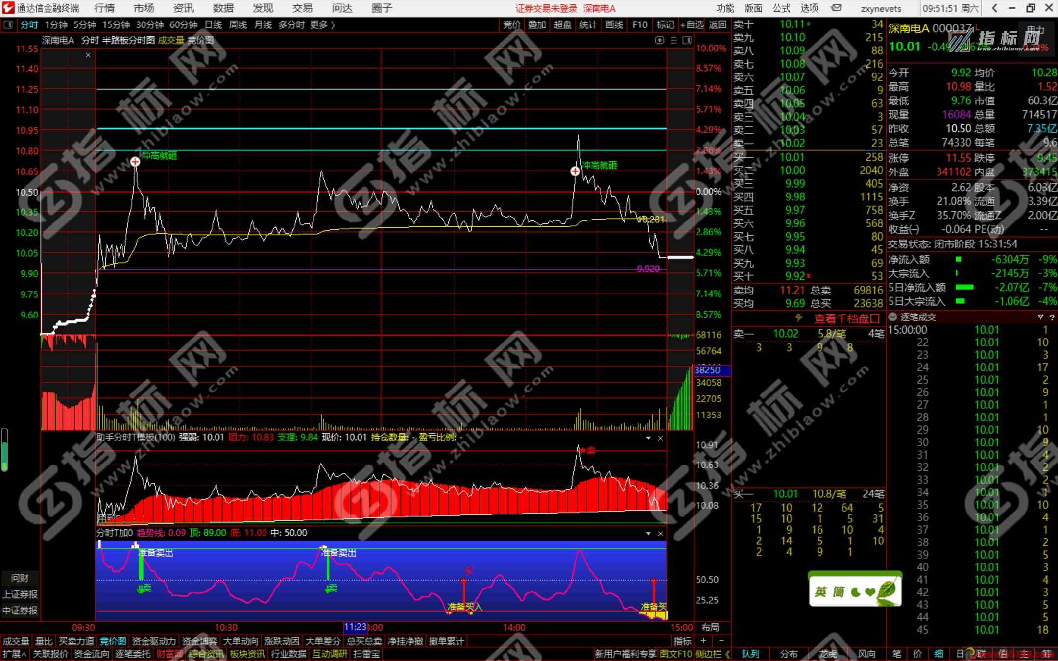Open dropdown arrow of 分时T加0 panel
1058x661 pixels.
point(648,533)
